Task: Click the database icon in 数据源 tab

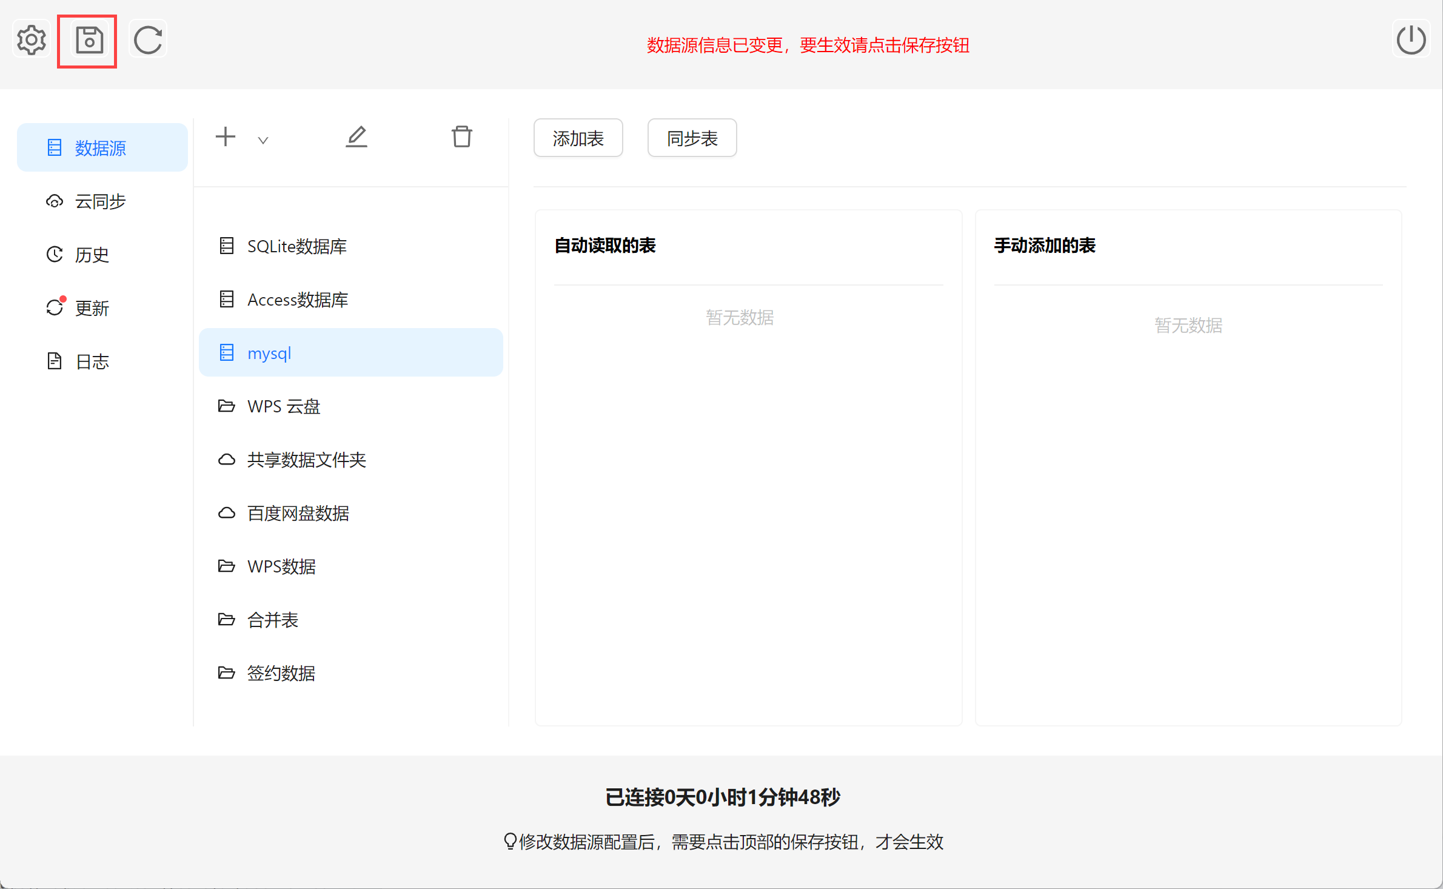Action: [x=55, y=147]
